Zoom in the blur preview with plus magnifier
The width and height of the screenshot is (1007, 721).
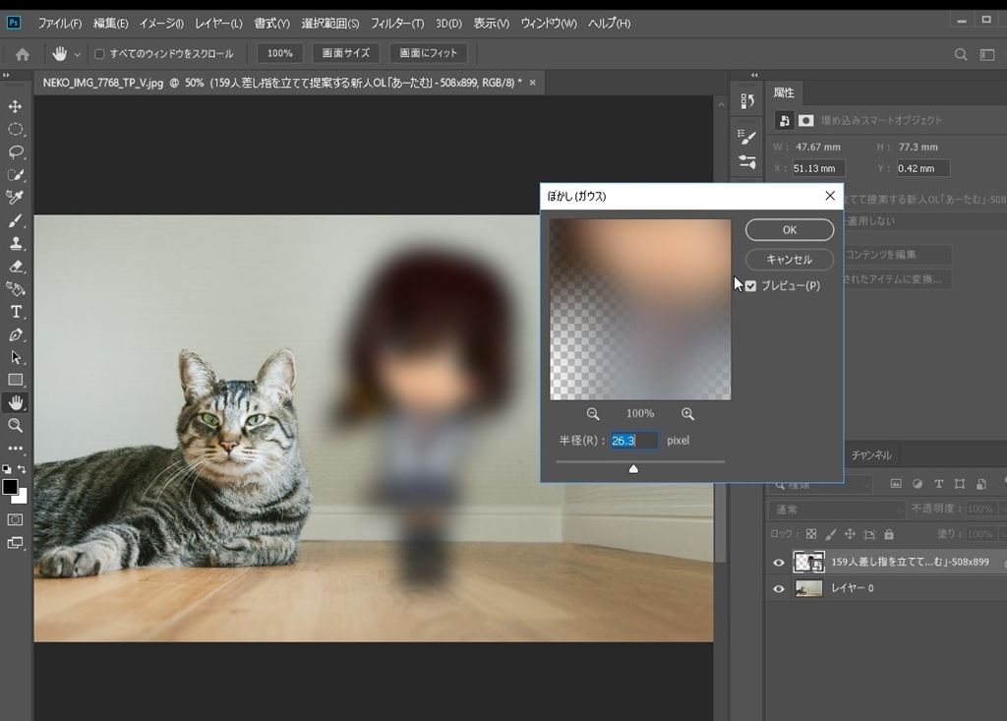687,414
